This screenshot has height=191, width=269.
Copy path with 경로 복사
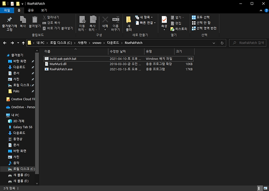click(51, 23)
